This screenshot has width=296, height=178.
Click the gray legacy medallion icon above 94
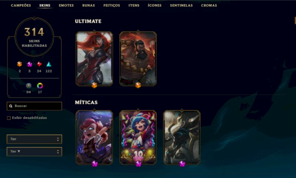pyautogui.click(x=28, y=86)
